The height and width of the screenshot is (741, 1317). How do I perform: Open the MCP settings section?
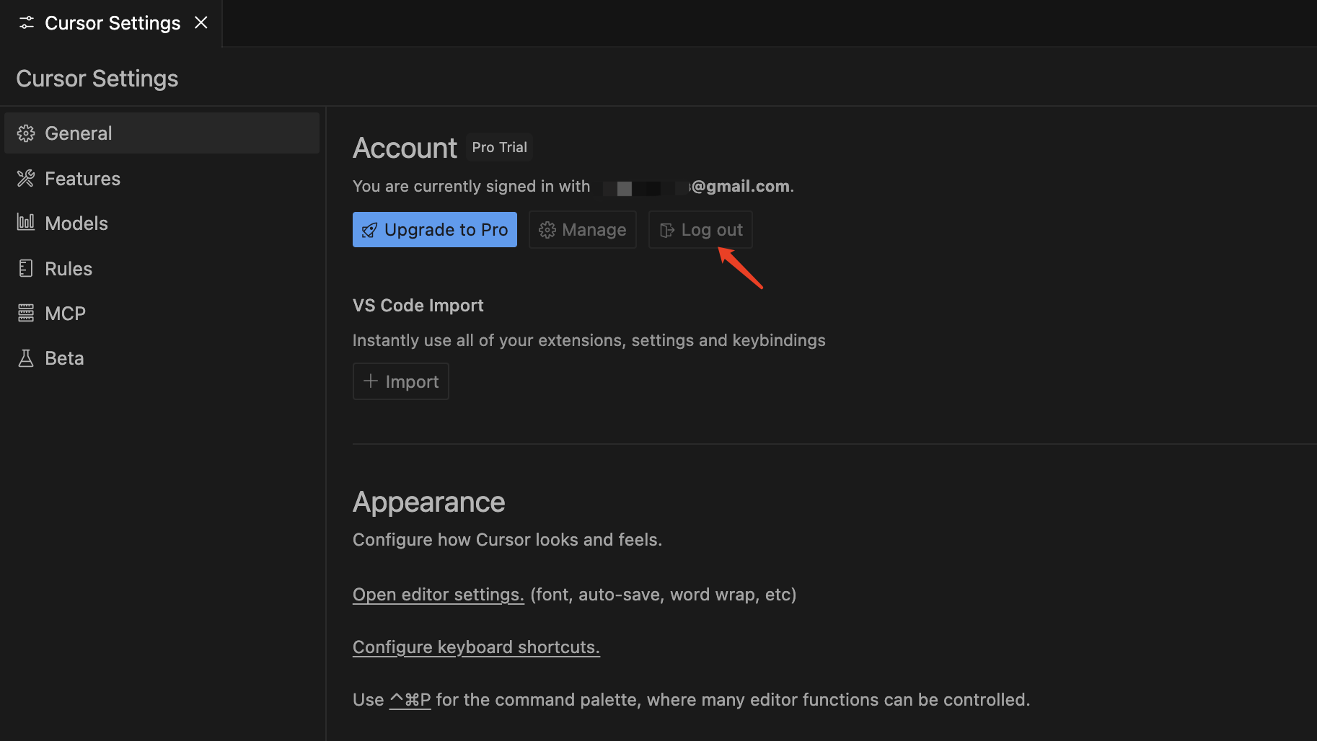click(x=162, y=314)
